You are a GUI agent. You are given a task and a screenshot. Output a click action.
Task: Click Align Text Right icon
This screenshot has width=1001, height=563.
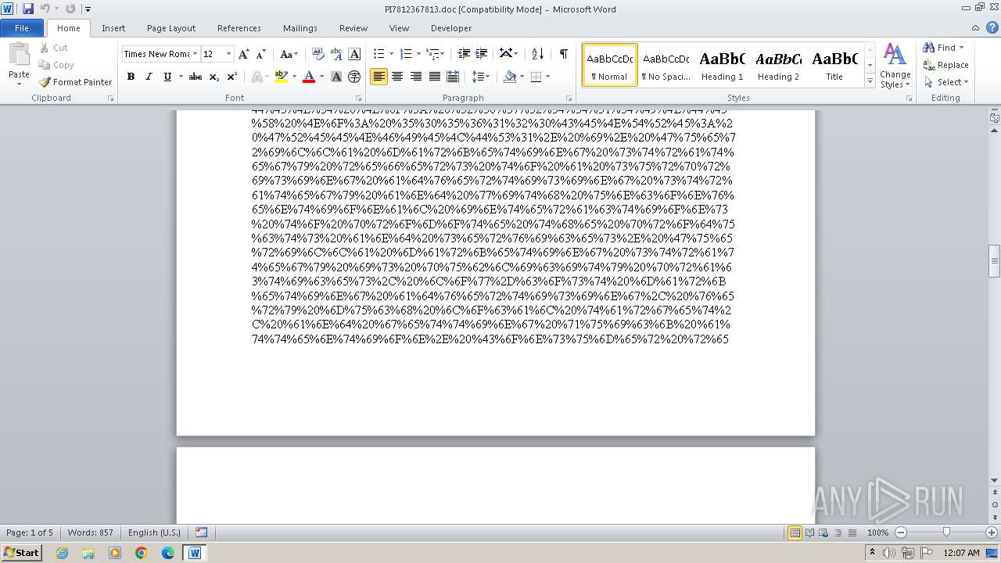click(416, 77)
